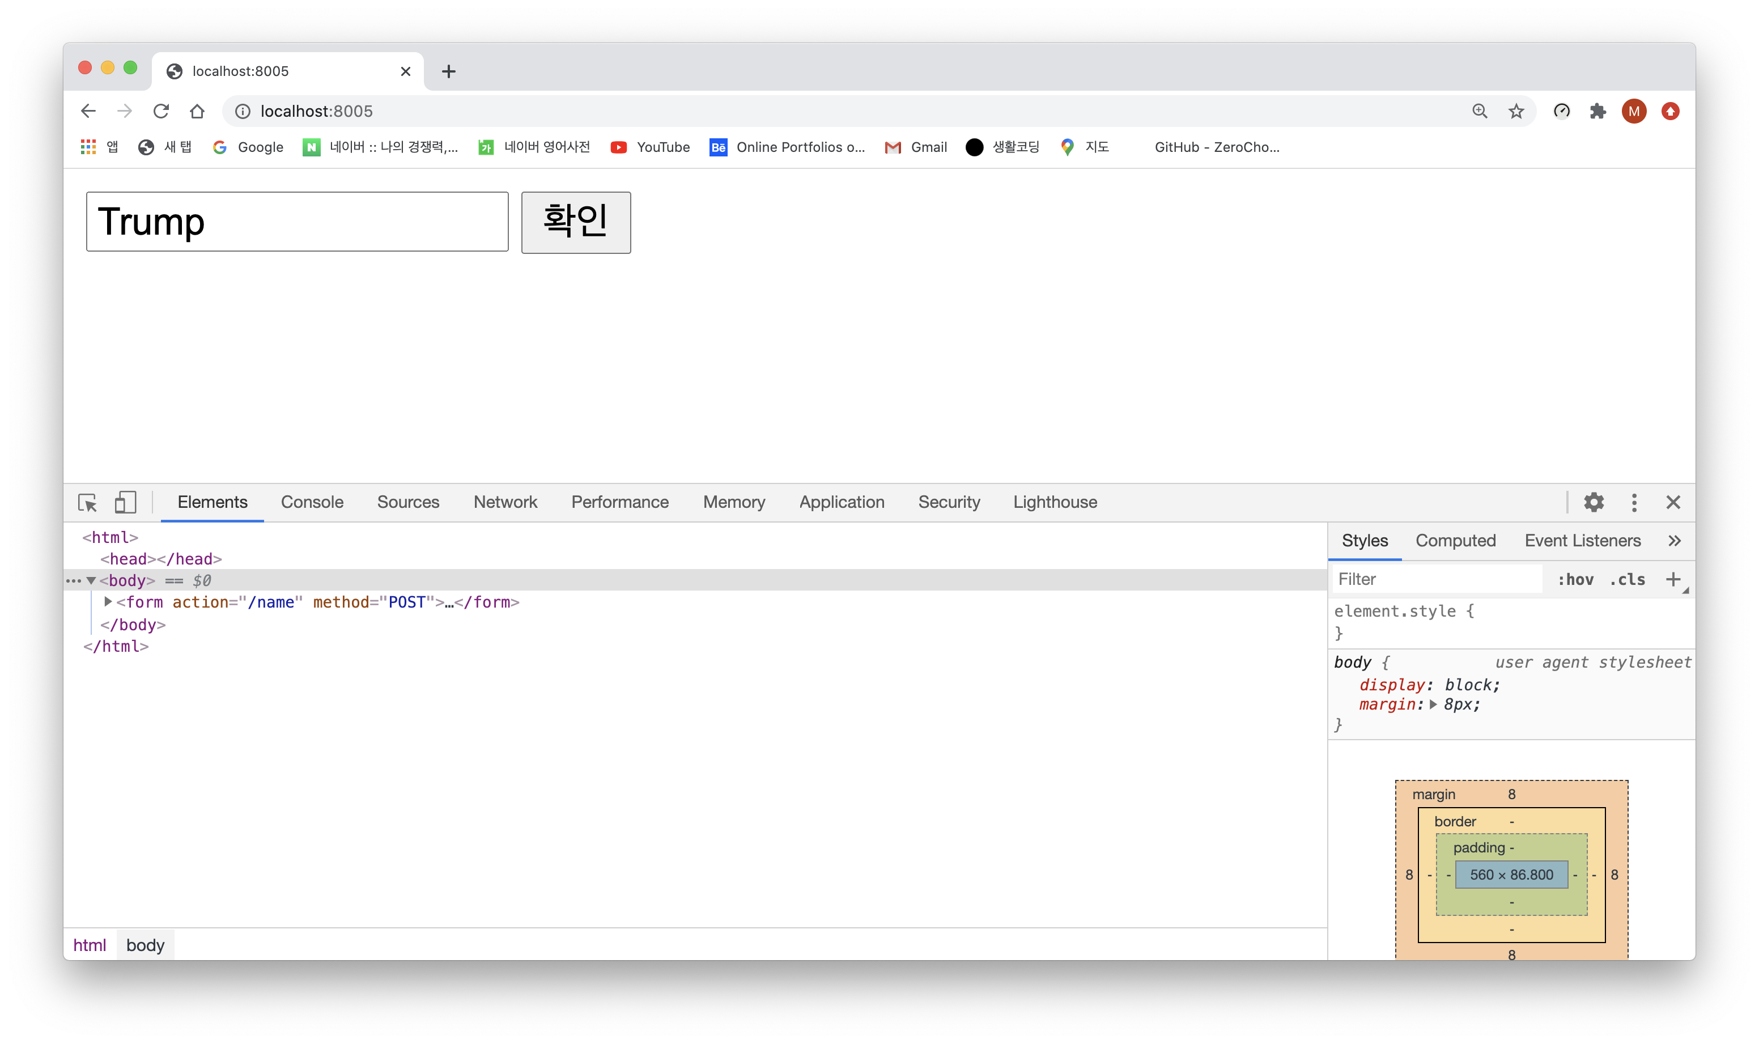
Task: Click the zoom magnifier icon in address bar
Action: pyautogui.click(x=1480, y=111)
